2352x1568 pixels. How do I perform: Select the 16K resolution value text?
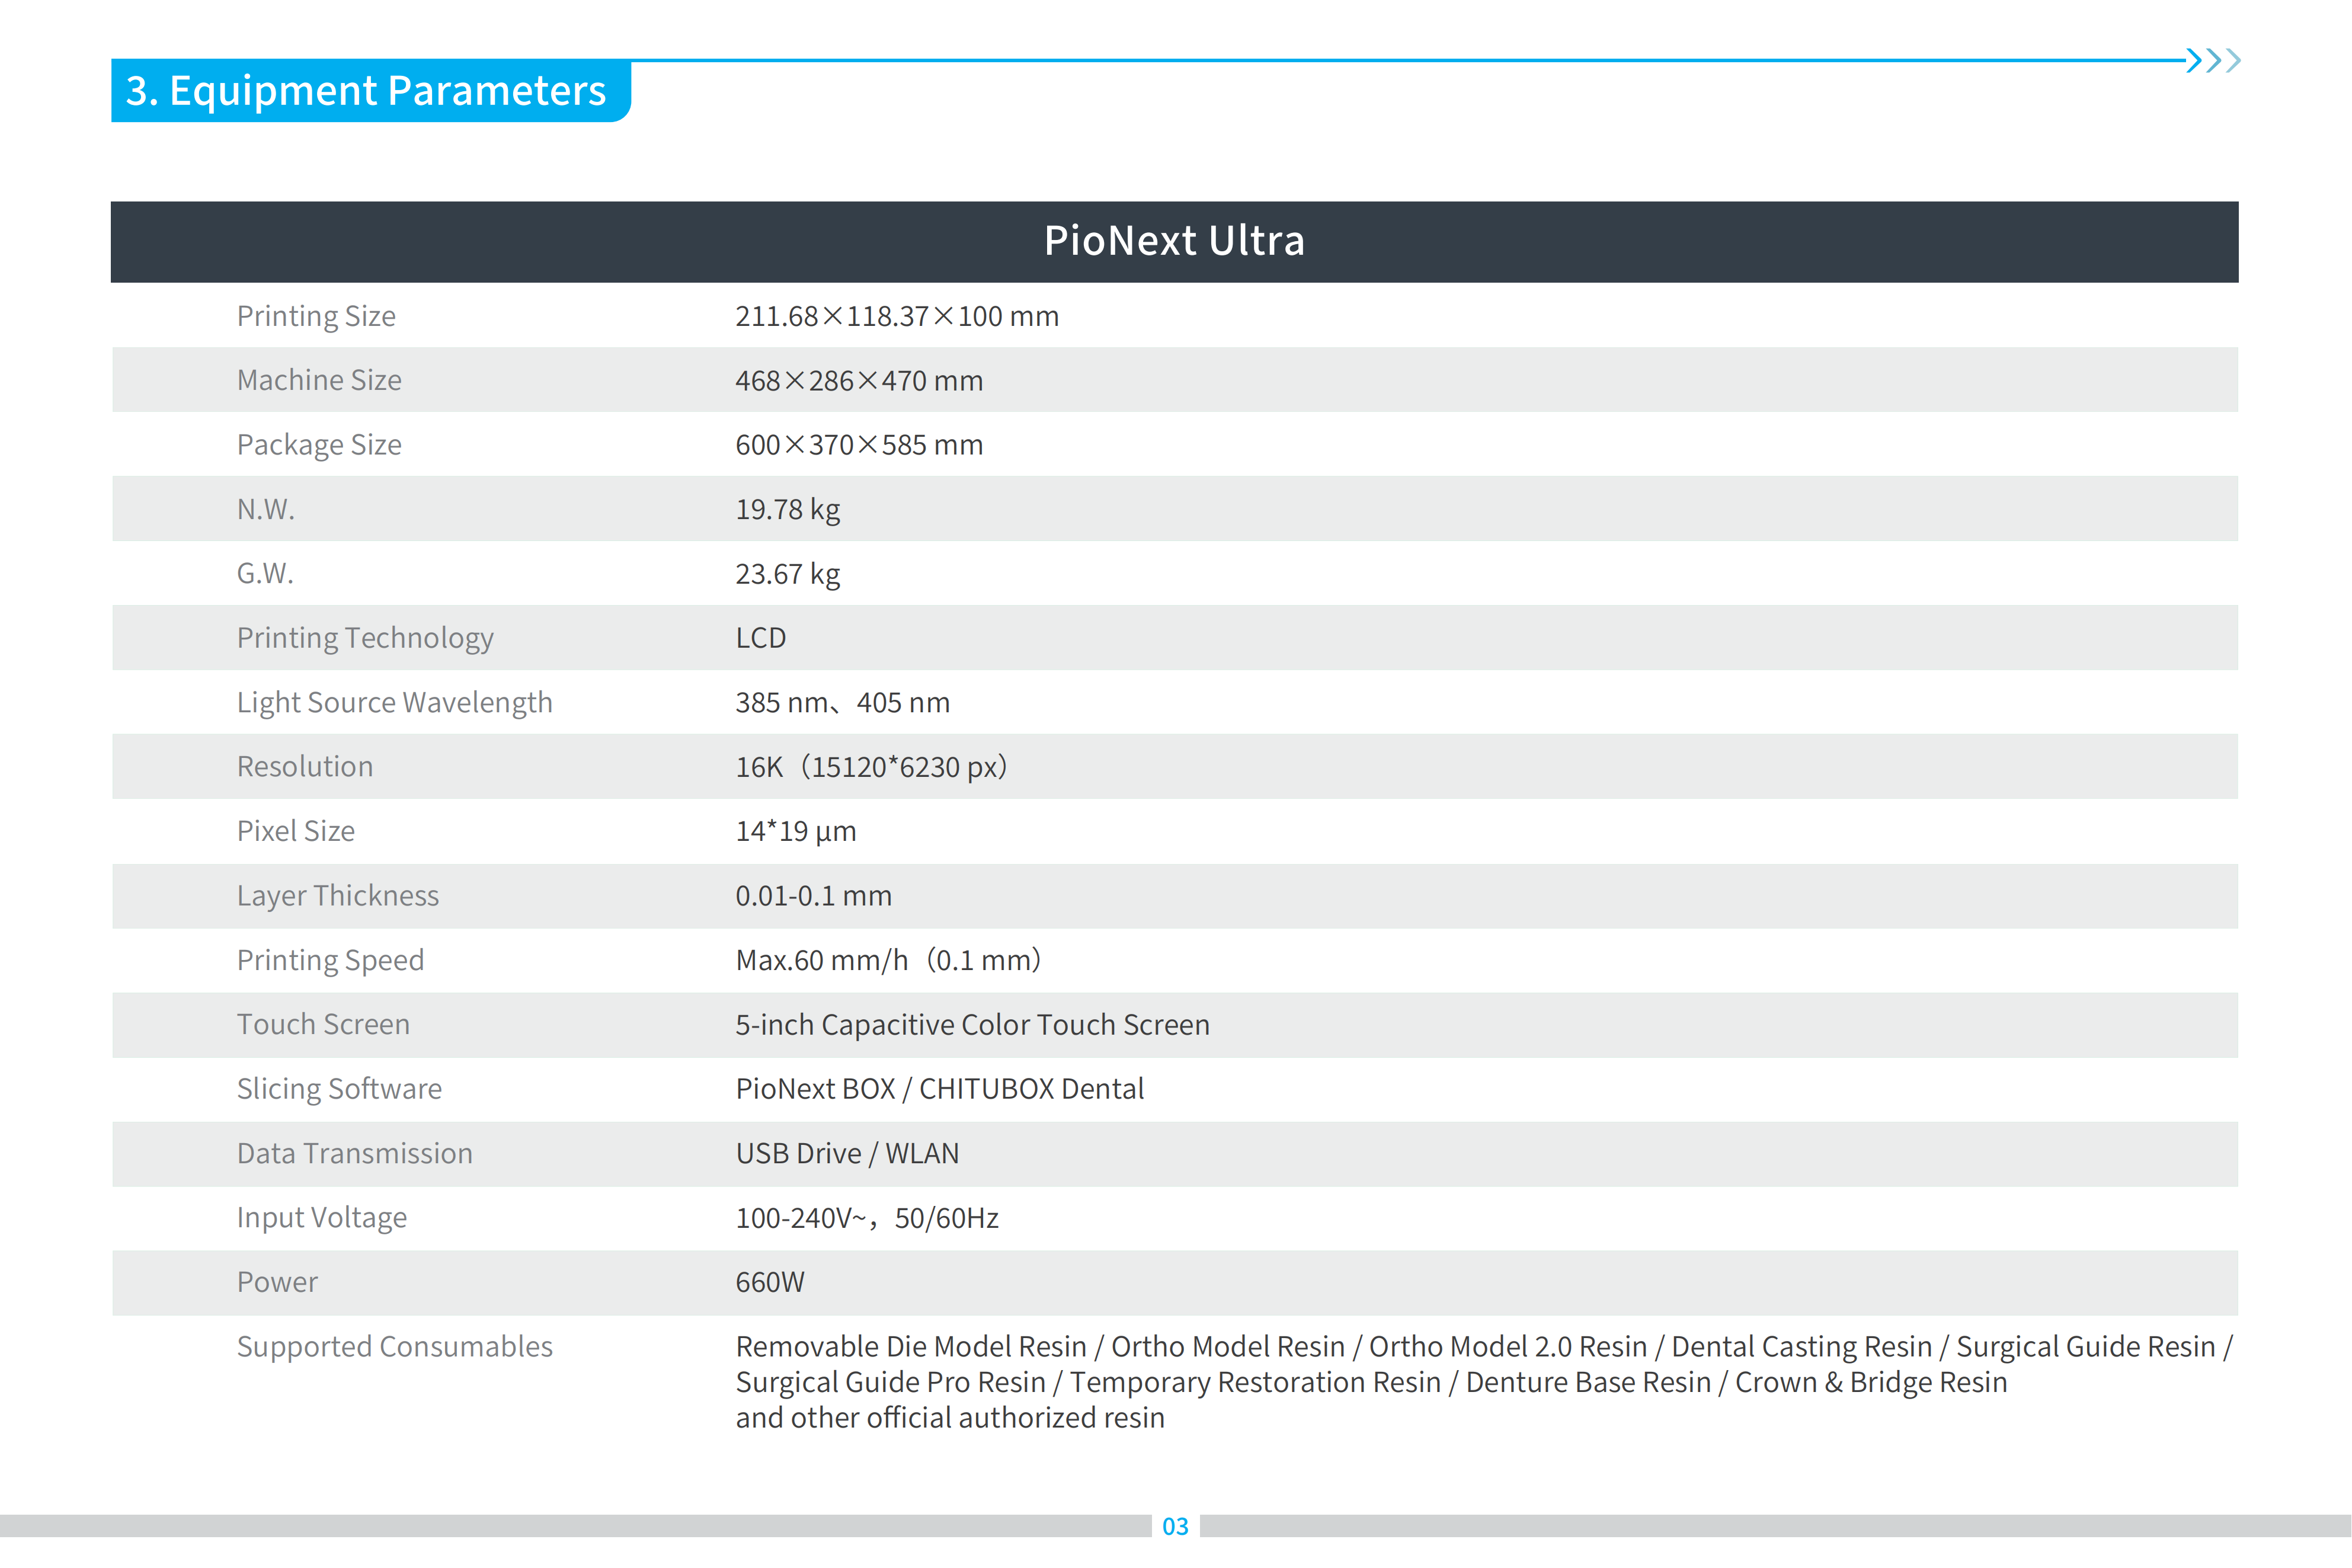tap(871, 767)
